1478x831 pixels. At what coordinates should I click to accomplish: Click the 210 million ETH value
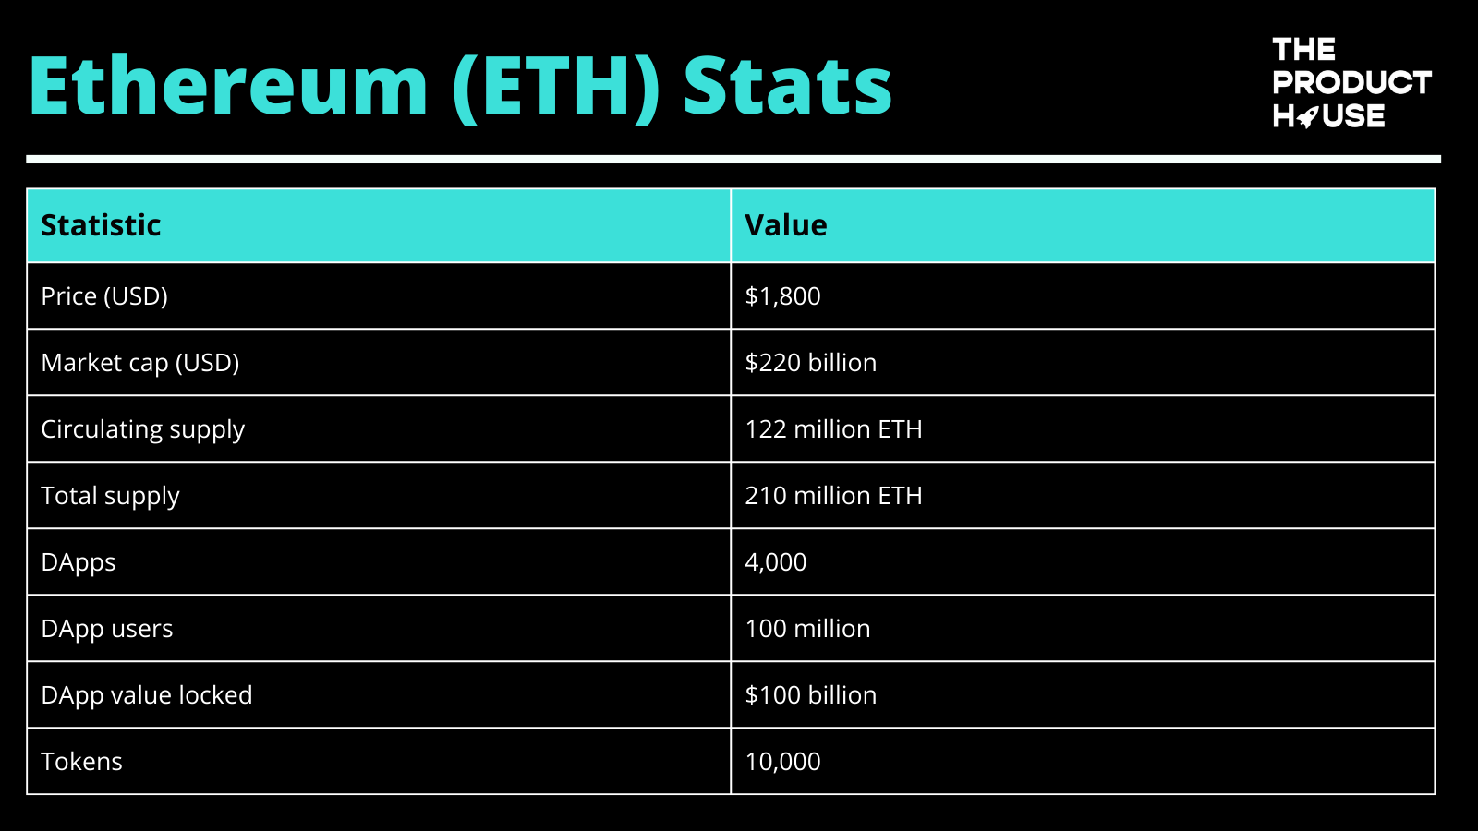click(x=833, y=496)
